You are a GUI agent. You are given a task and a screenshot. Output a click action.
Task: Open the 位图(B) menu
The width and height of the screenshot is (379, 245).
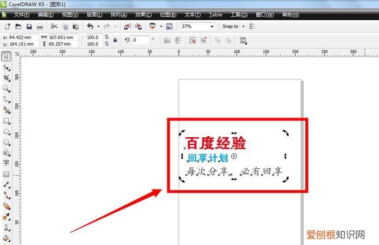pyautogui.click(x=168, y=15)
